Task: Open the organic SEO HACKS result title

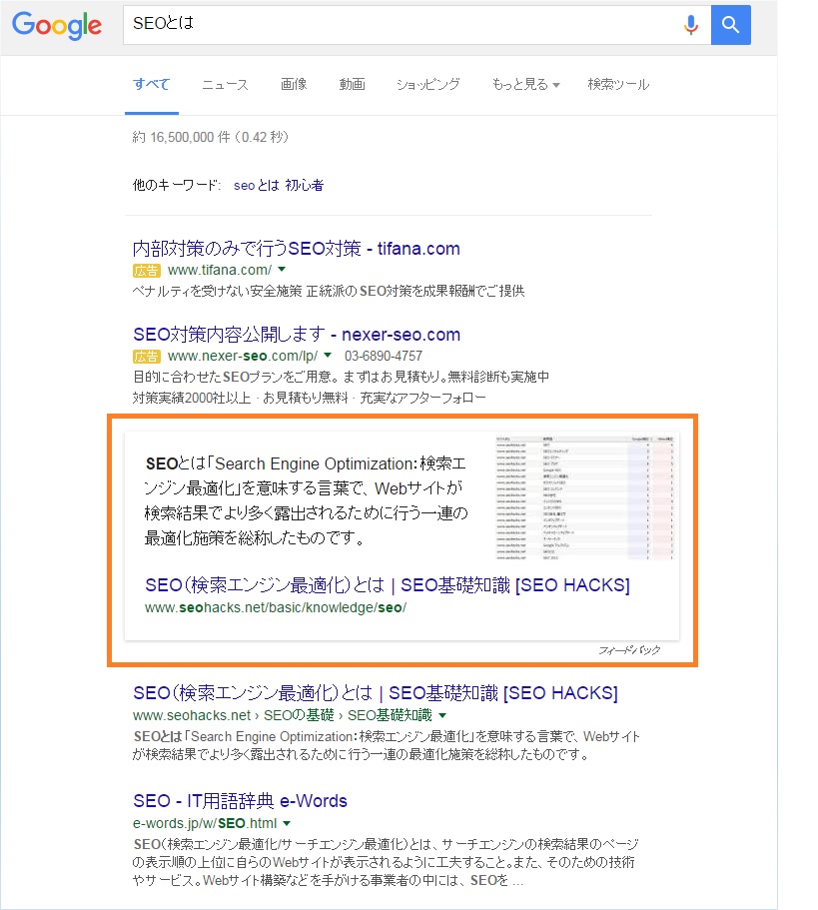Action: [x=376, y=693]
